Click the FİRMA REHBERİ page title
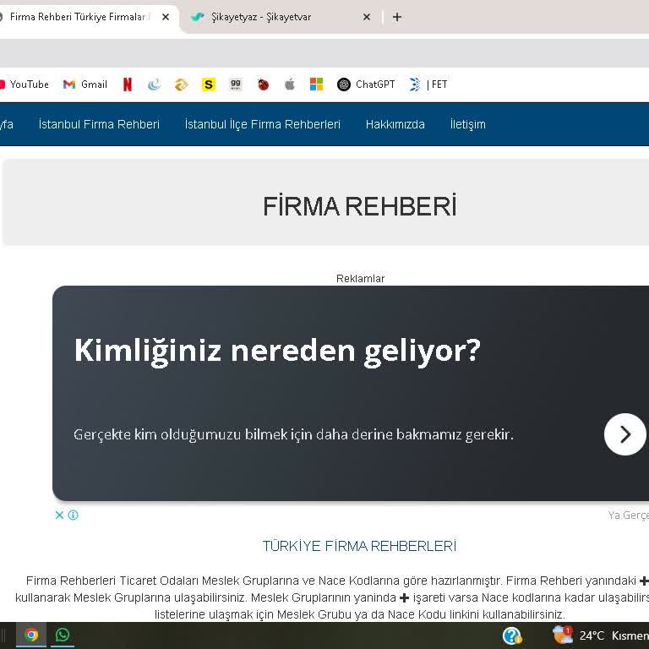Image resolution: width=649 pixels, height=649 pixels. click(x=360, y=206)
